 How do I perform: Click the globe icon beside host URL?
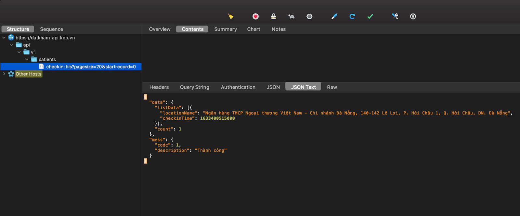tap(11, 38)
